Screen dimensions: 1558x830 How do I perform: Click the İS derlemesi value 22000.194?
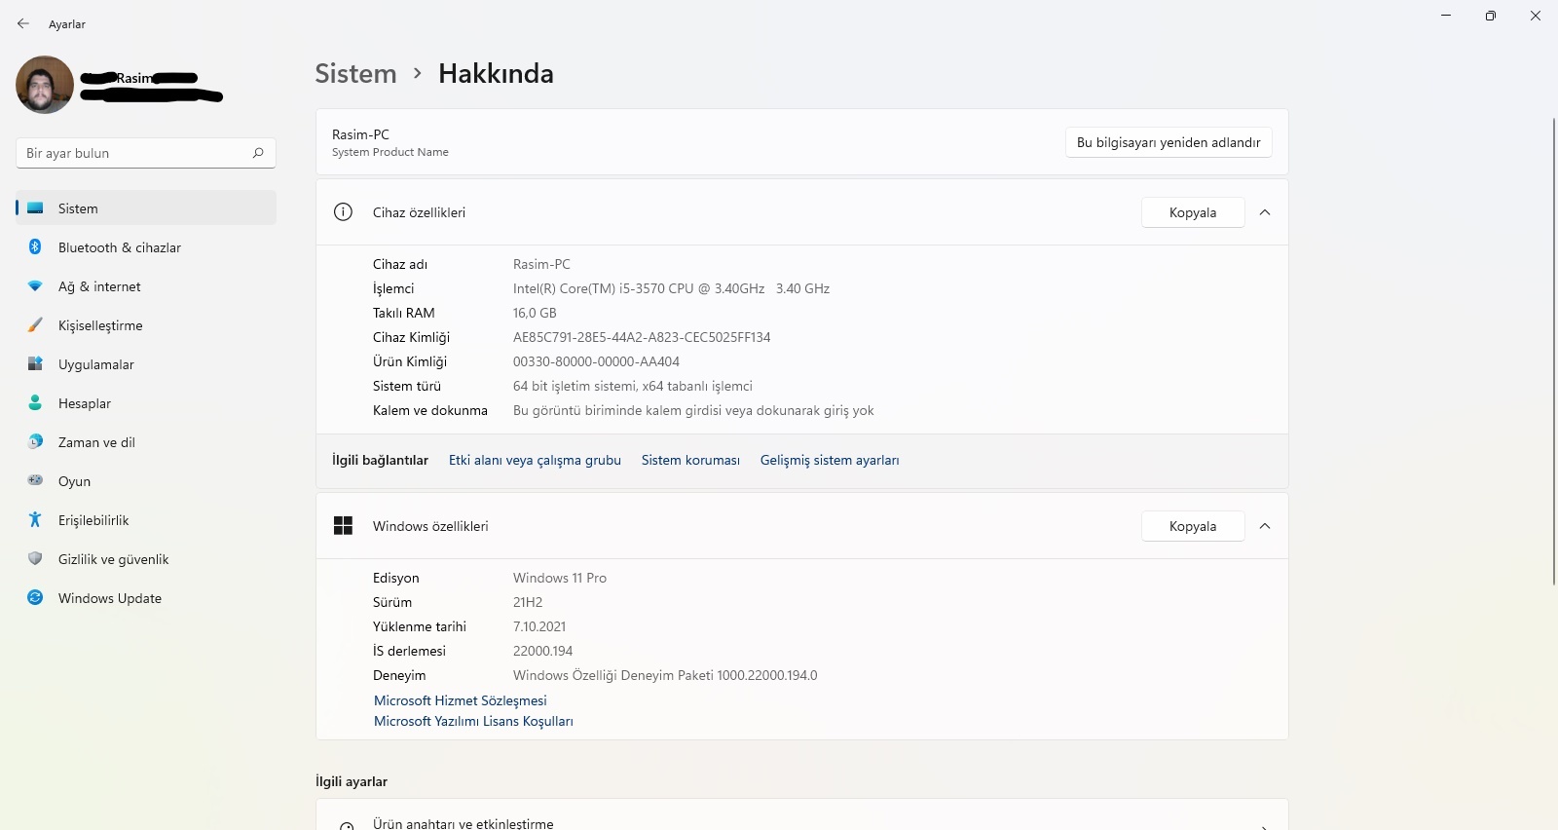542,651
